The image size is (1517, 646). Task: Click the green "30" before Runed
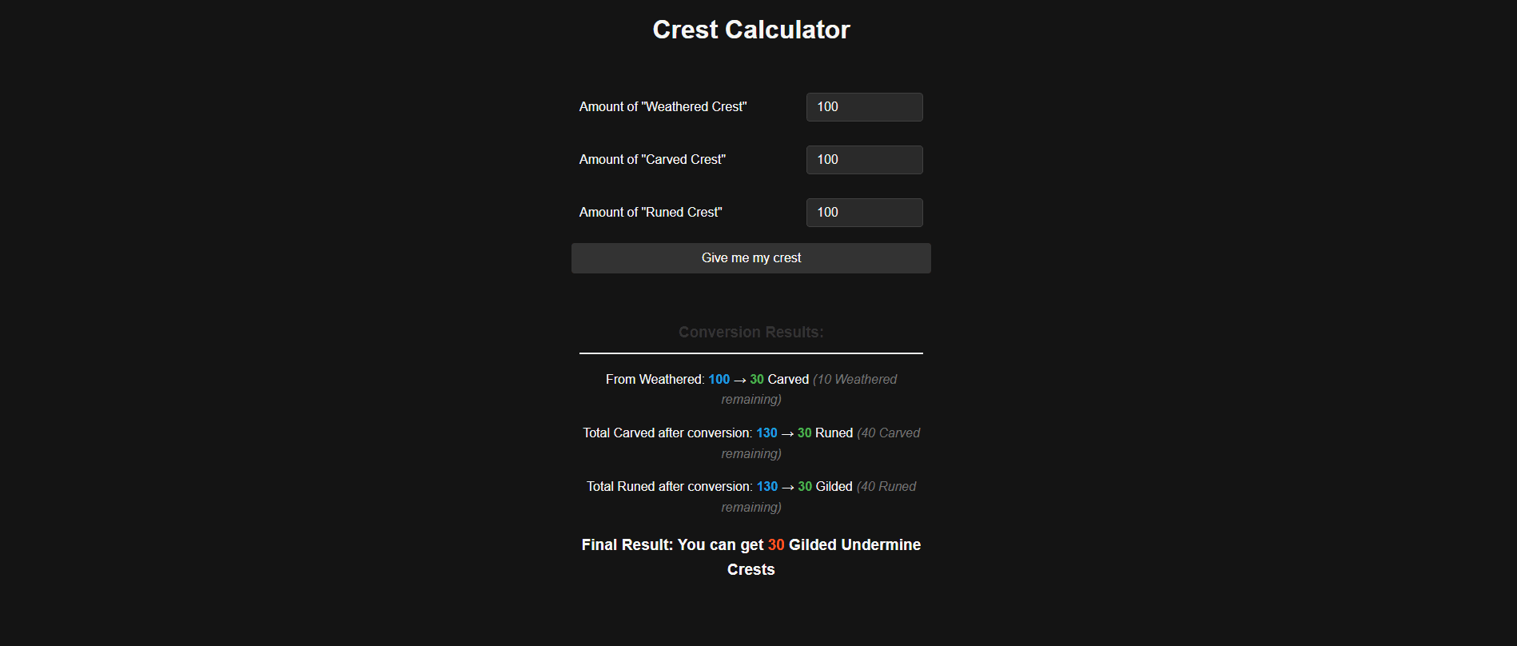(x=804, y=433)
